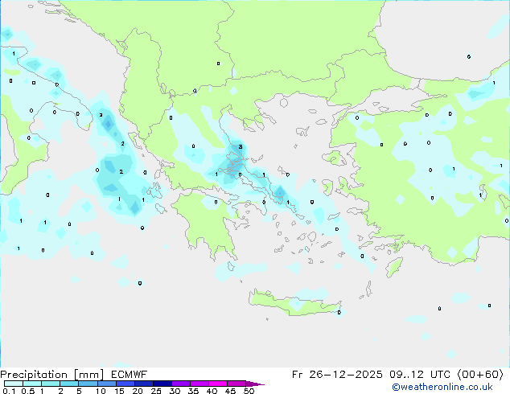Image resolution: width=510 pixels, height=394 pixels.
Task: Click the "0.5" legend scale label
Action: click(28, 391)
